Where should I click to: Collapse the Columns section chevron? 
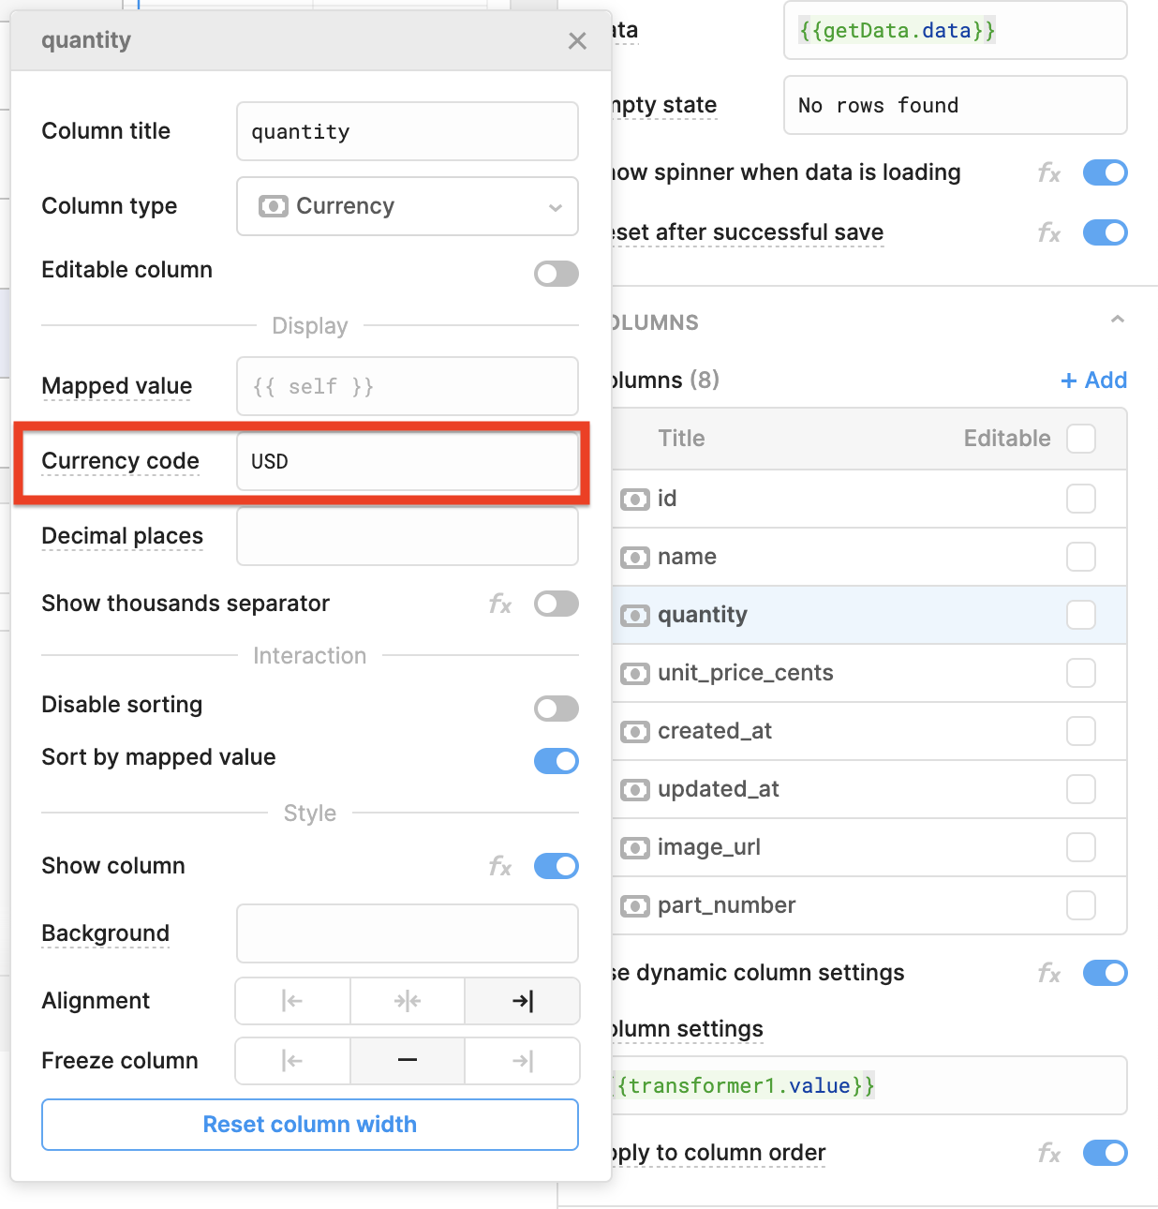(1117, 321)
